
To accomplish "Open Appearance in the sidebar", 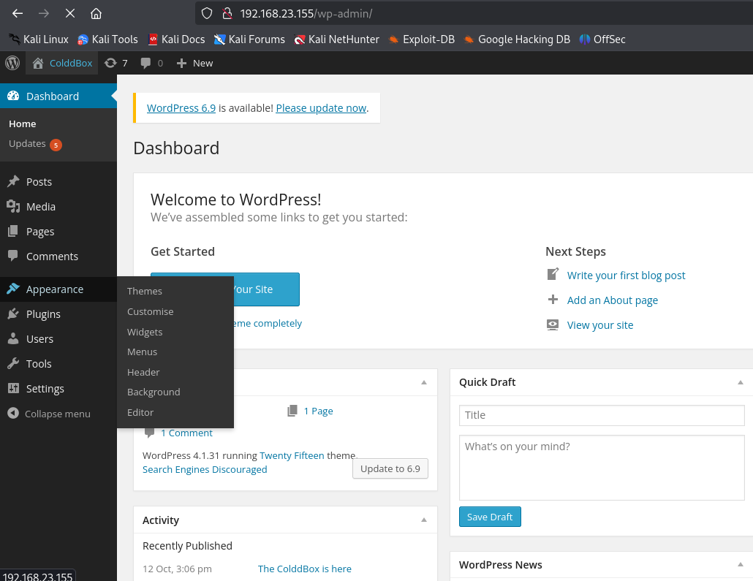I will click(58, 289).
